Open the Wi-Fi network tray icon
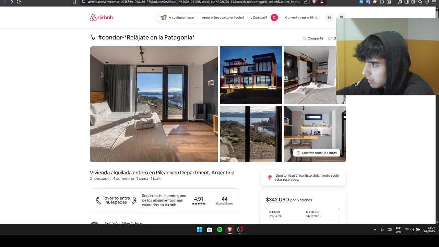The height and width of the screenshot is (247, 439). pos(407,230)
